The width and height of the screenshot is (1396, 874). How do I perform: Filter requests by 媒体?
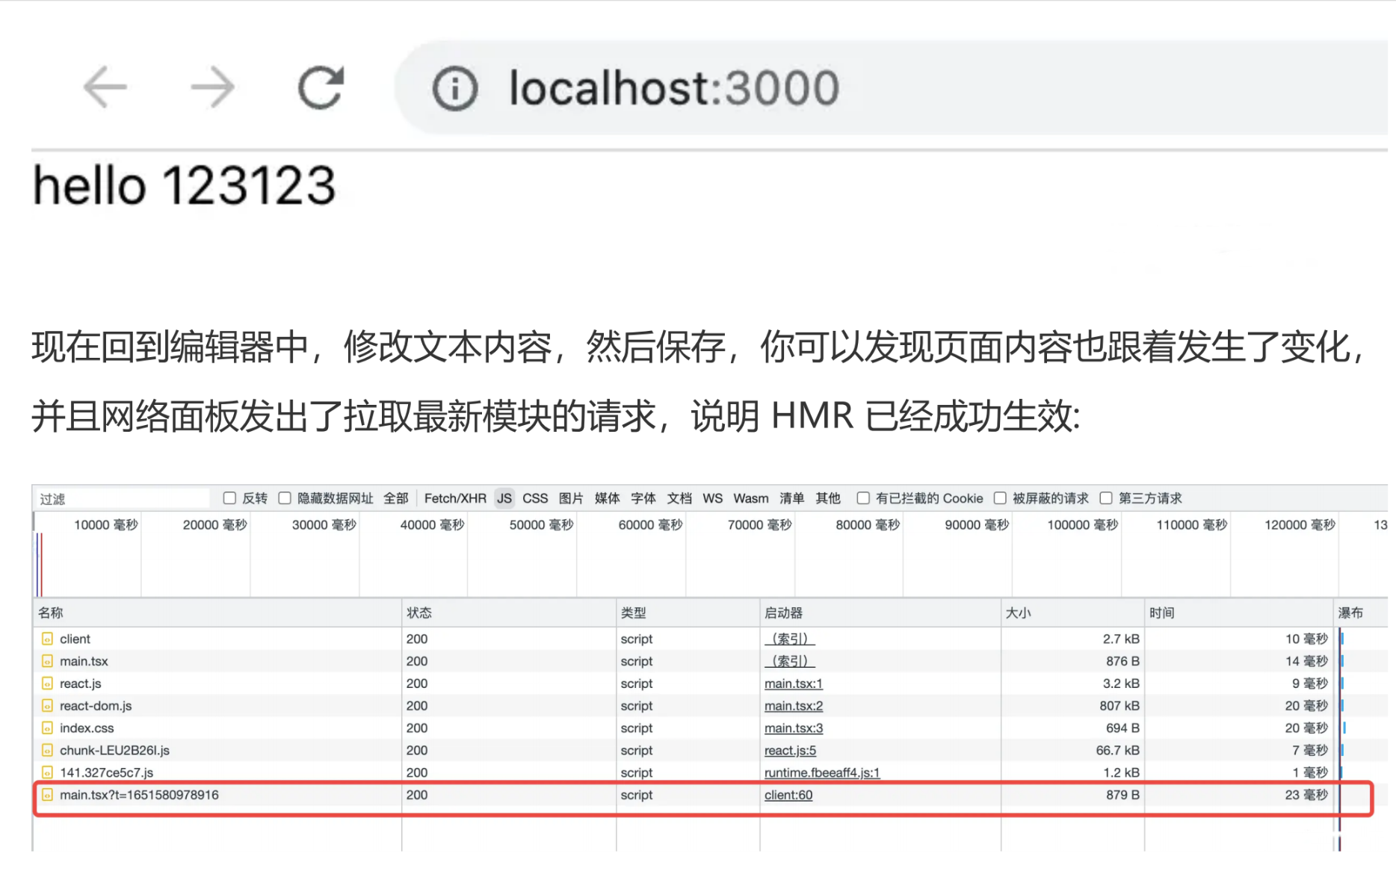pyautogui.click(x=607, y=498)
